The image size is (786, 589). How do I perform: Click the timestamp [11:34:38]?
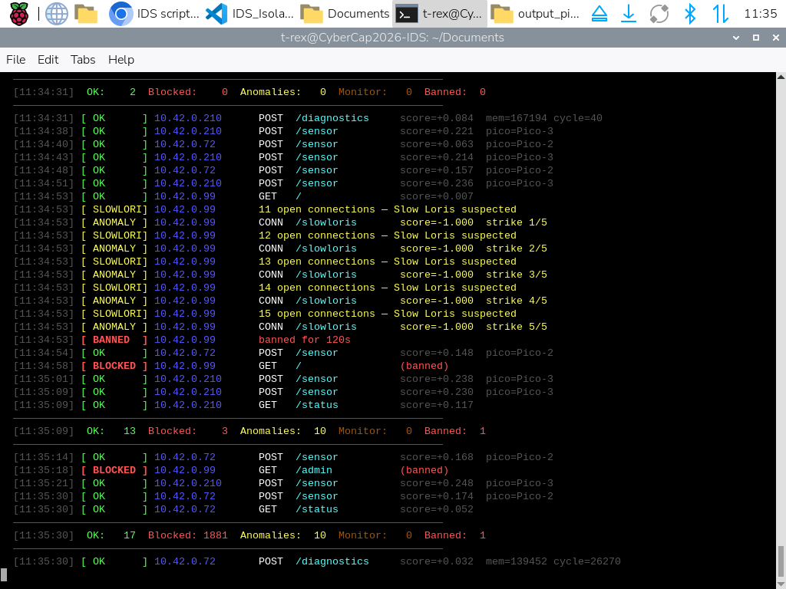(44, 131)
